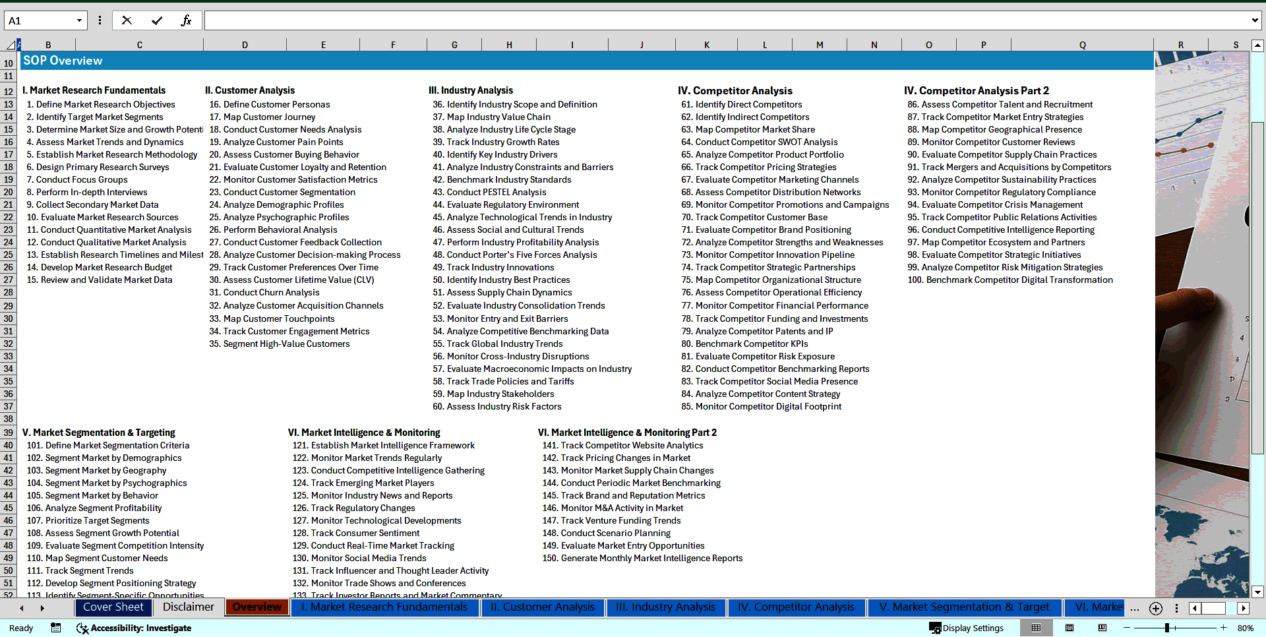Open Display Settings in status bar
The width and height of the screenshot is (1266, 637).
pos(966,628)
